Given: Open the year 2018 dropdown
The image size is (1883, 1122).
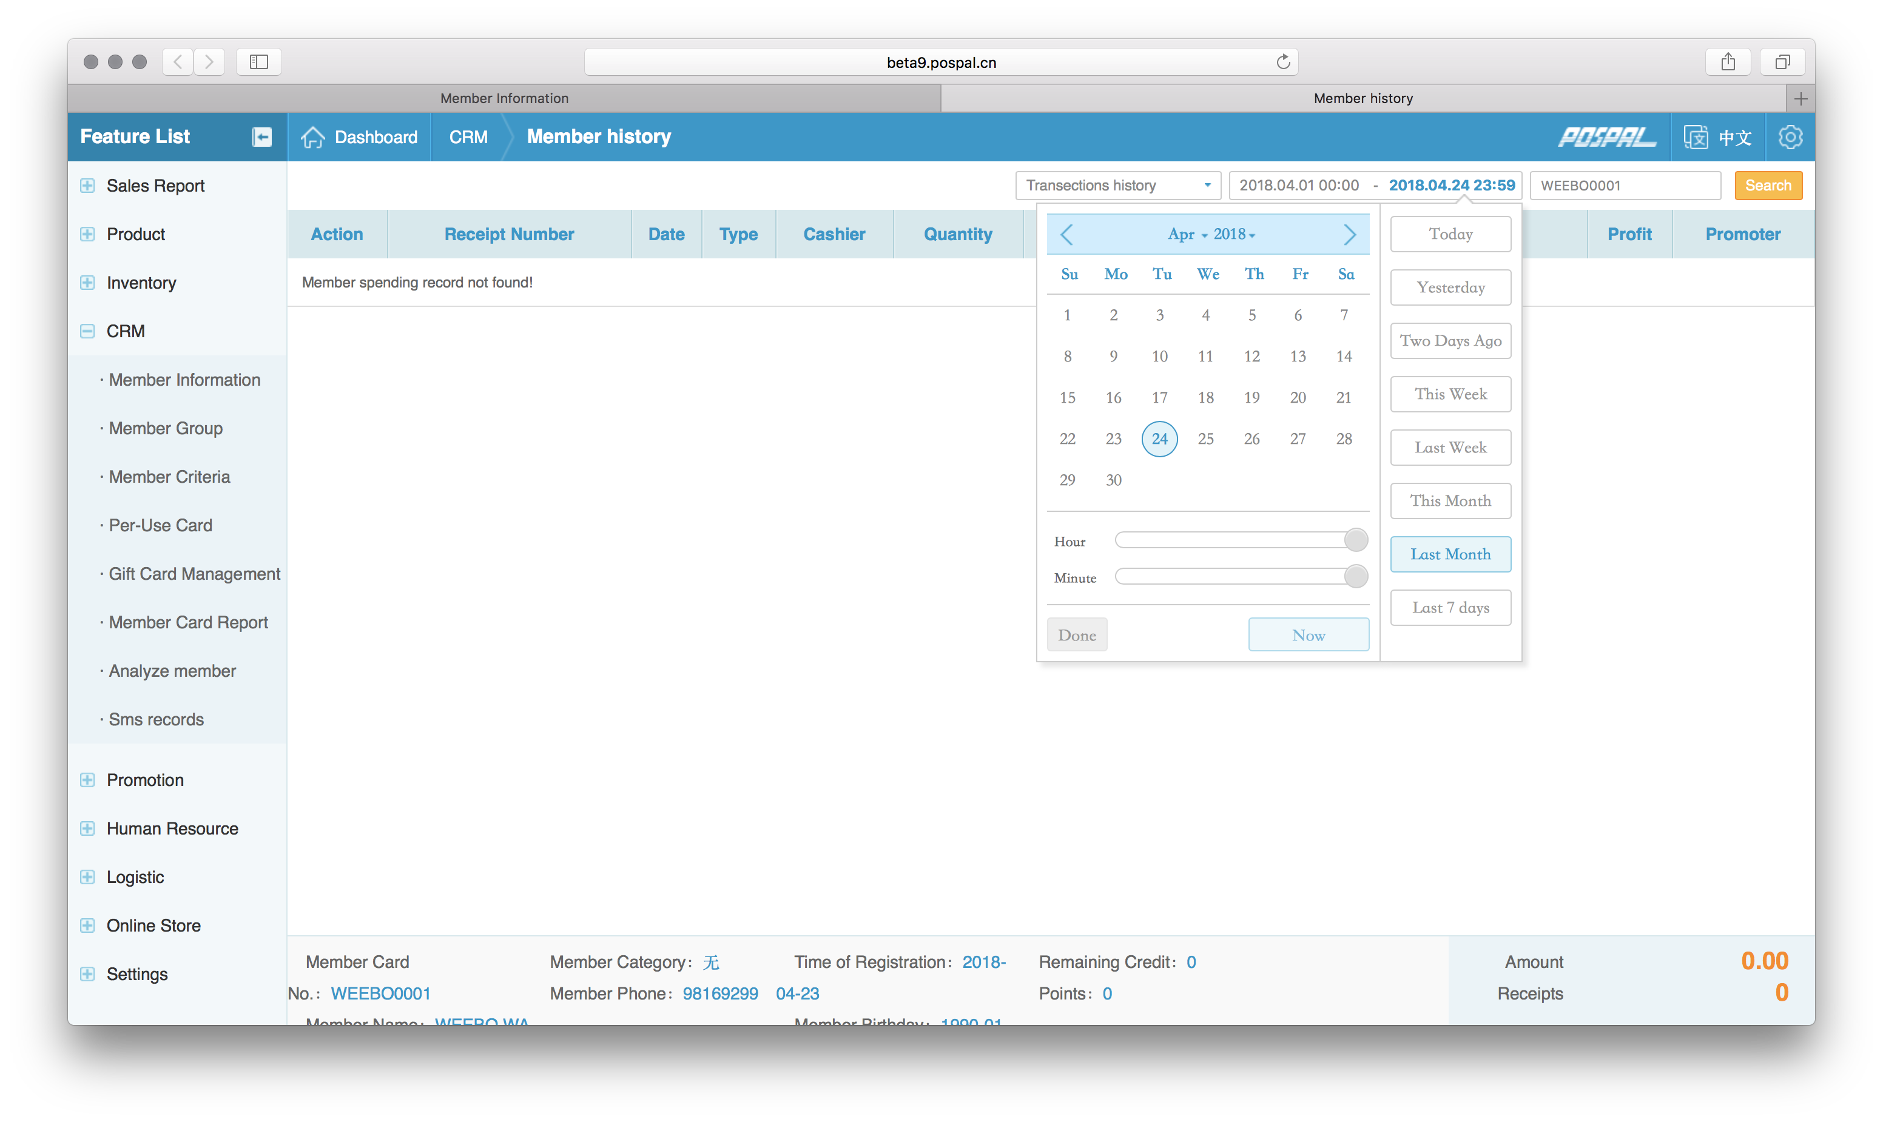Looking at the screenshot, I should click(x=1234, y=234).
